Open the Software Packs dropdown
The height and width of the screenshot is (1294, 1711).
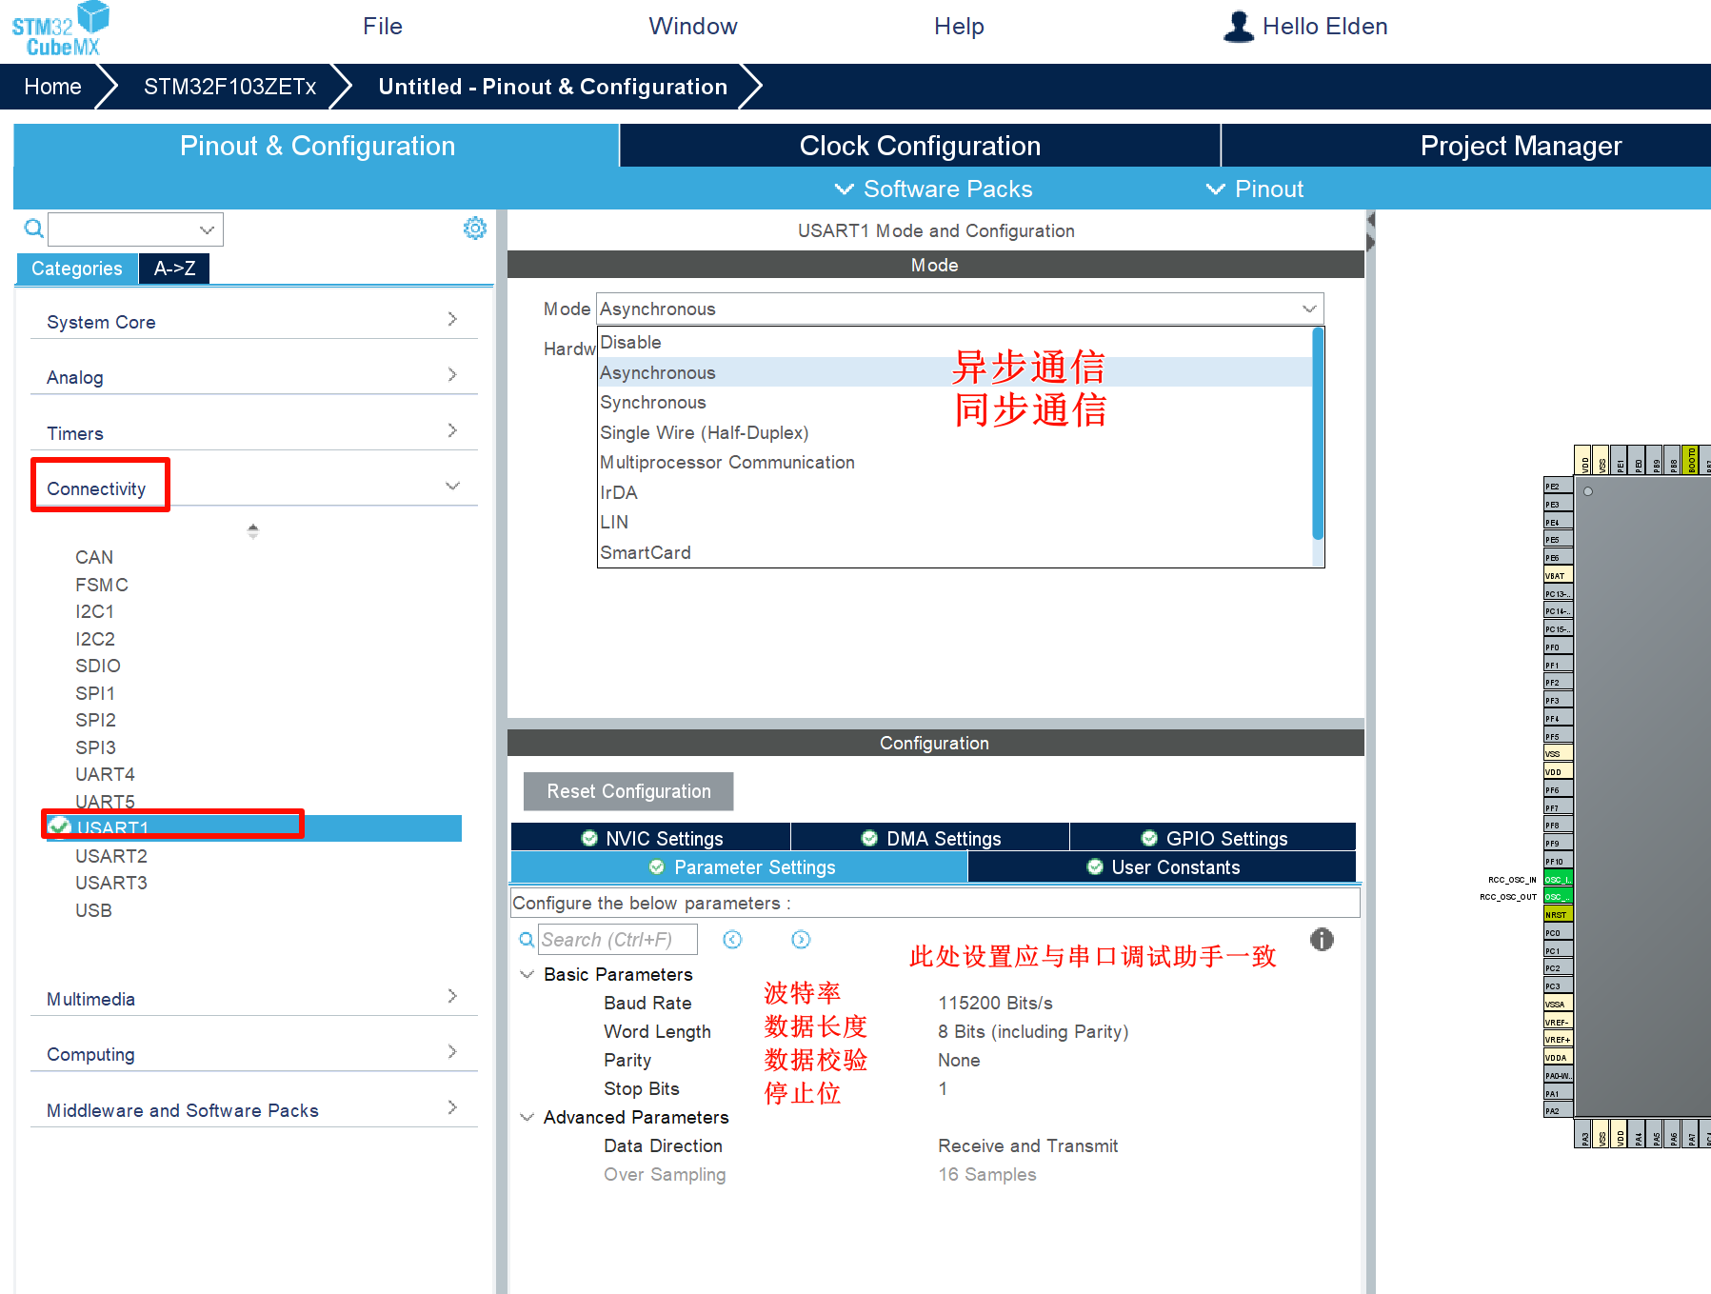tap(933, 189)
